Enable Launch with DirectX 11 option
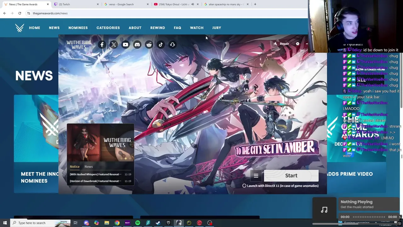 [x=244, y=186]
